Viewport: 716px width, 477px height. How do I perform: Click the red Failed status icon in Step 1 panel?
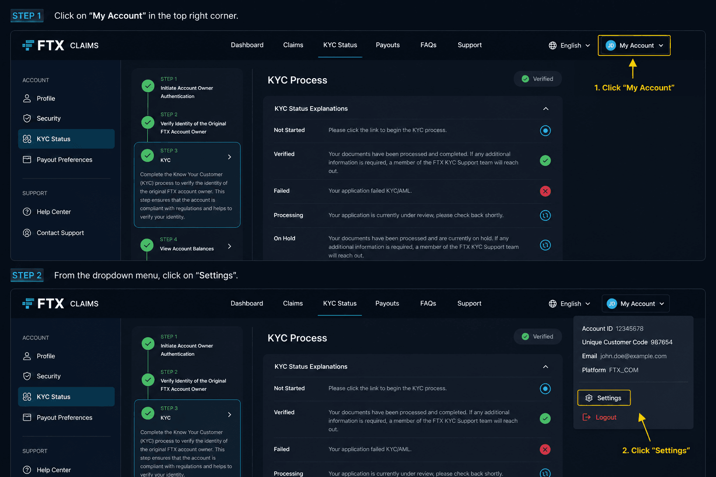(x=545, y=191)
